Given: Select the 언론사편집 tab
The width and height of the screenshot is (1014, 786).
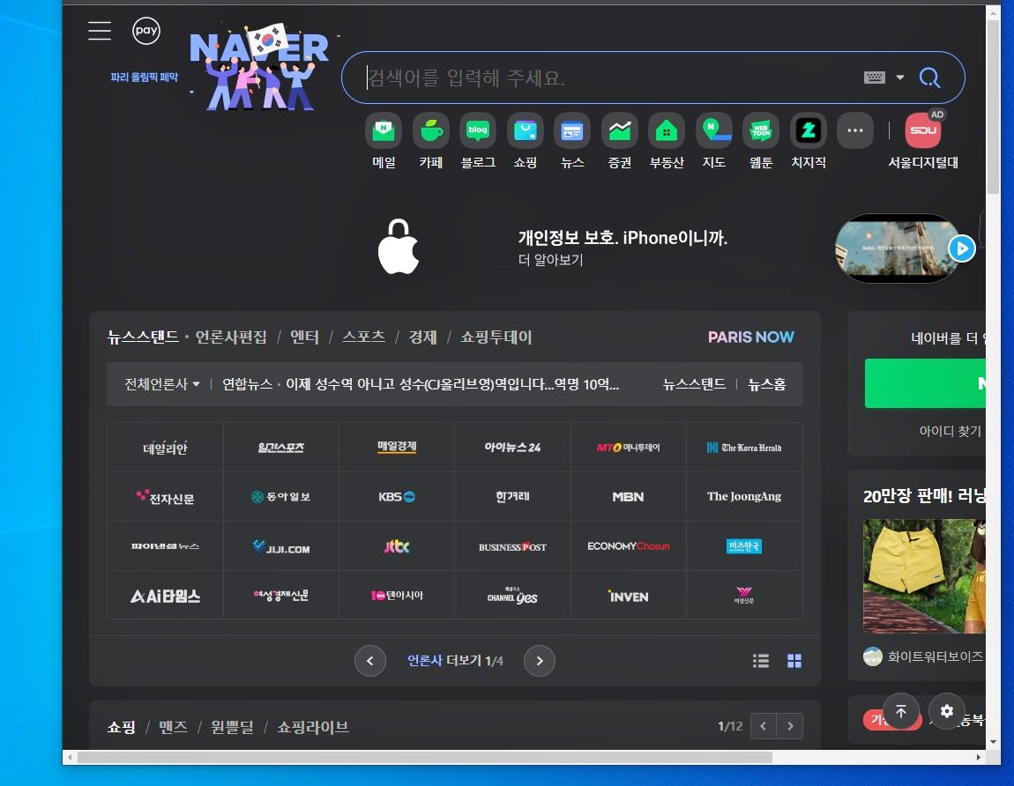Looking at the screenshot, I should pyautogui.click(x=231, y=337).
